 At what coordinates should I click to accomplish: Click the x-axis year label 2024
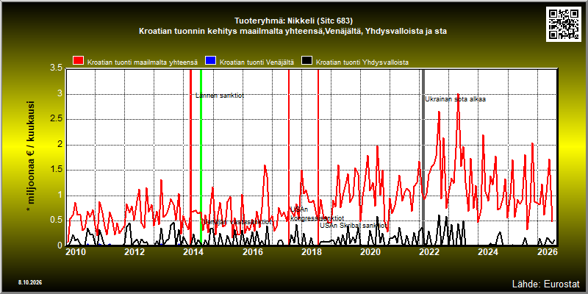488,252
